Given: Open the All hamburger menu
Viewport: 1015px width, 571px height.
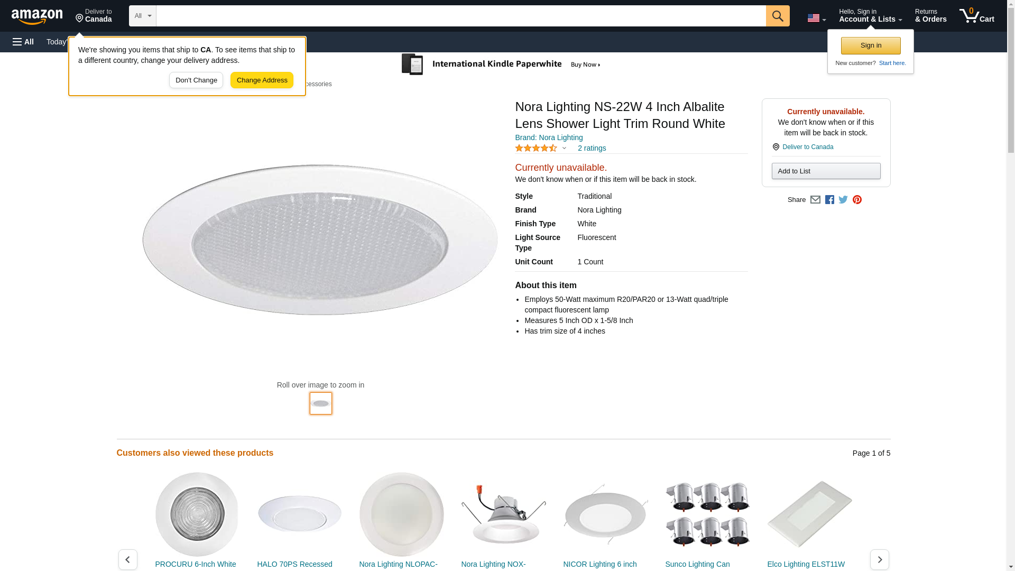Looking at the screenshot, I should (x=23, y=42).
